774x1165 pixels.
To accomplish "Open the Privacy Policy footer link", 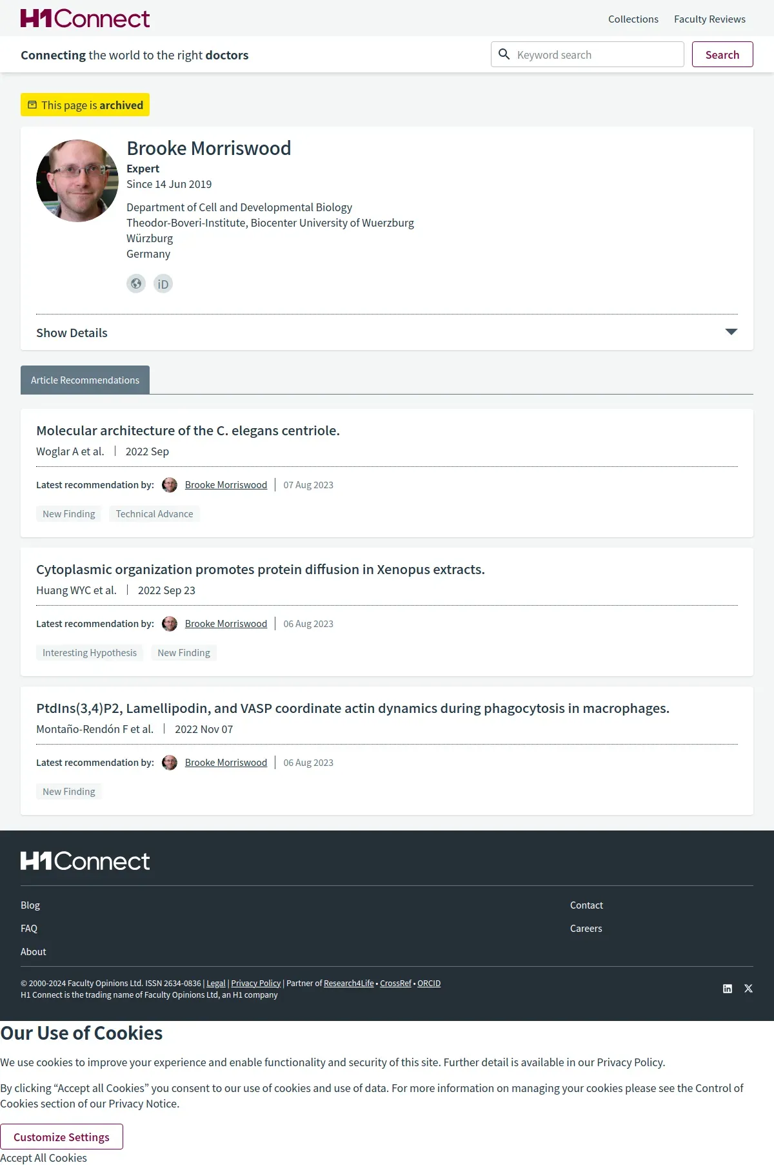I will (255, 983).
